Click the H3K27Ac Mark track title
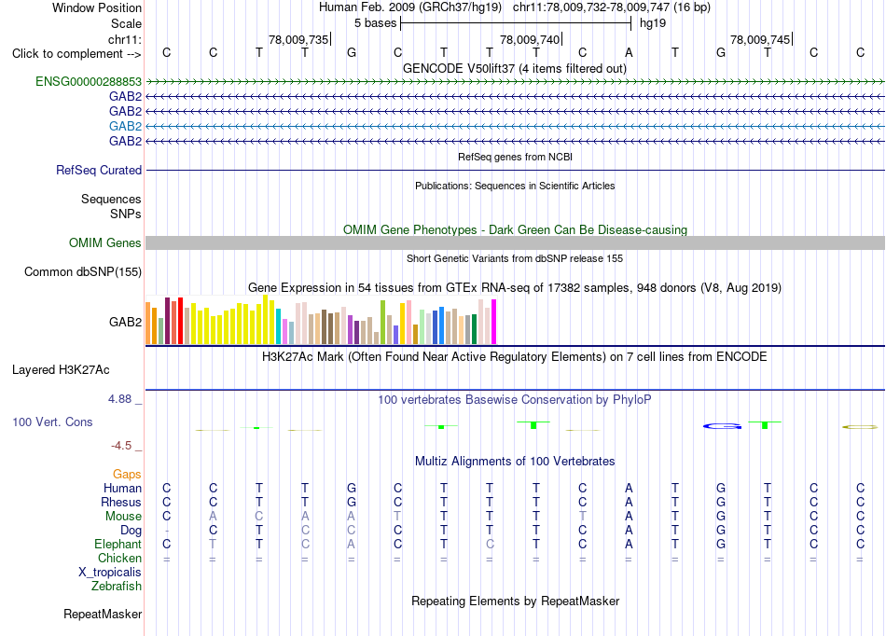 [515, 357]
